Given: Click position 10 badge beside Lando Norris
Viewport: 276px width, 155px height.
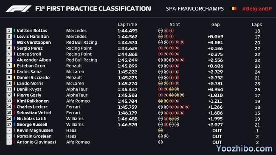Looking at the screenshot, I should pyautogui.click(x=9, y=83).
